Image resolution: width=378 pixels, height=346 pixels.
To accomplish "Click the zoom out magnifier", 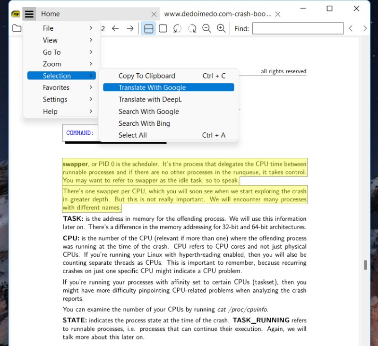I will click(x=206, y=28).
